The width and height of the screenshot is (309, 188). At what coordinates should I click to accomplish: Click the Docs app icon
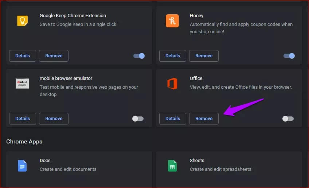click(23, 166)
